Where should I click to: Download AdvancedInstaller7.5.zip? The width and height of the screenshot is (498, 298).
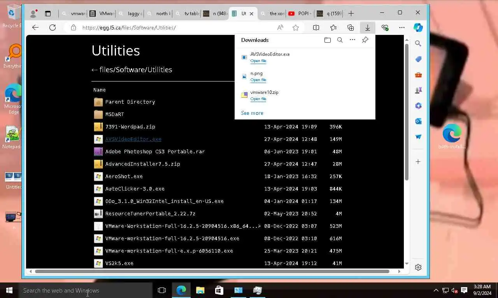point(142,164)
